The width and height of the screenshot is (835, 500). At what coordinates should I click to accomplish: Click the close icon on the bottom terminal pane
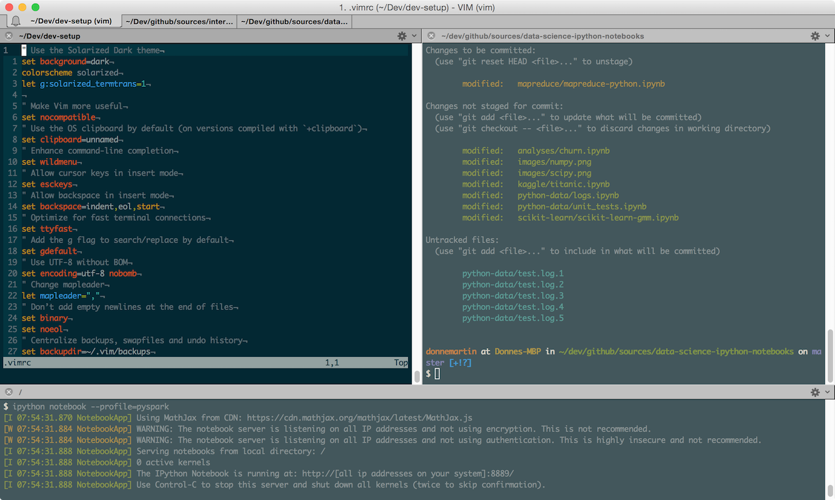[x=8, y=392]
